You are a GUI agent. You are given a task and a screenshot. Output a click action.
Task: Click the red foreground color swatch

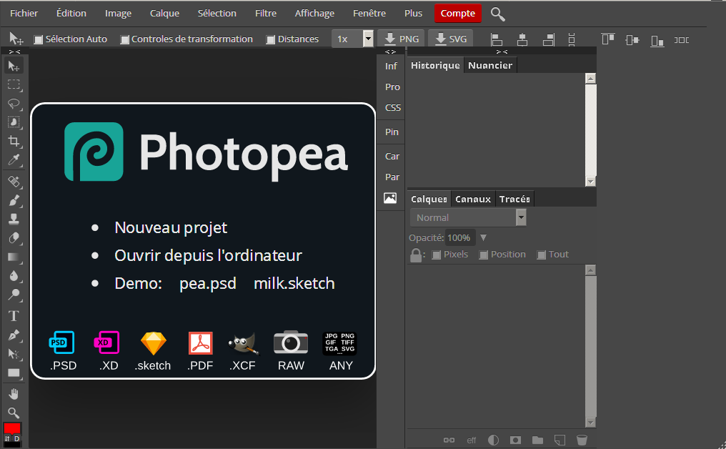pyautogui.click(x=12, y=428)
